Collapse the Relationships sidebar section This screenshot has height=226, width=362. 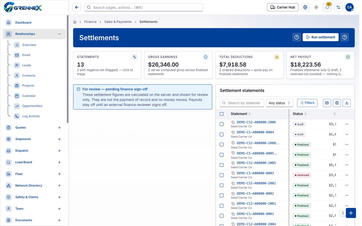tap(59, 34)
